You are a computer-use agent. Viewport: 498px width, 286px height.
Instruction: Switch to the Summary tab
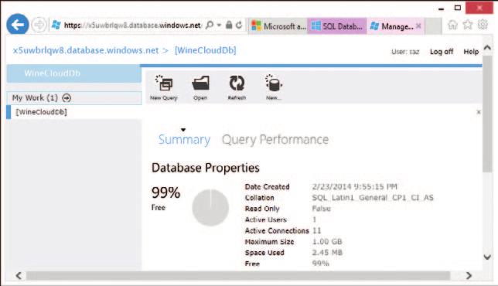[x=184, y=140]
